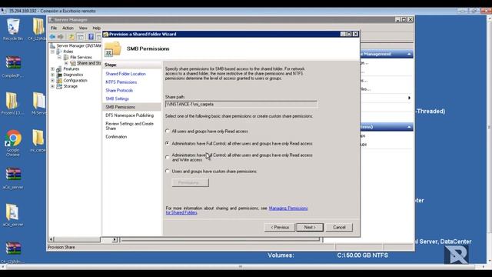Click the tree pane scroll right arrow
492x277 pixels.
pos(115,239)
